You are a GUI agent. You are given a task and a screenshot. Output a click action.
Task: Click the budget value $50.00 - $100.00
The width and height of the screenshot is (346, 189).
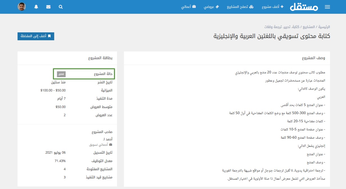(53, 90)
